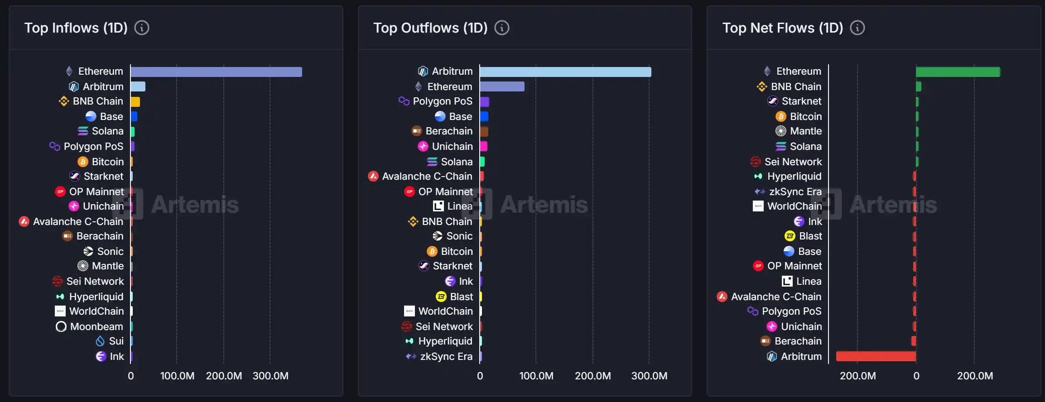The width and height of the screenshot is (1045, 402).
Task: Click the red Arbitrum net flow bar
Action: 876,356
